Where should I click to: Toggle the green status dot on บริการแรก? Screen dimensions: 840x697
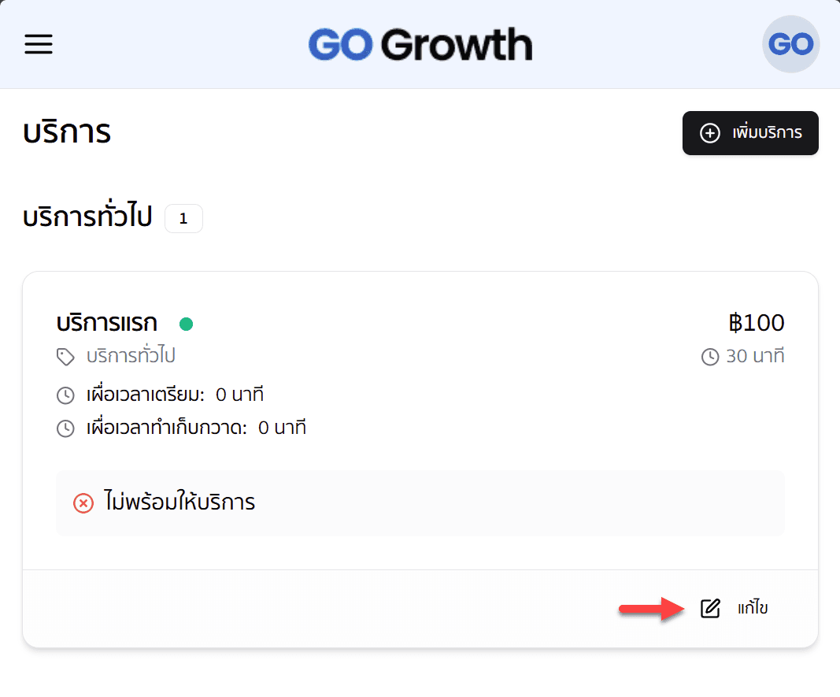187,323
